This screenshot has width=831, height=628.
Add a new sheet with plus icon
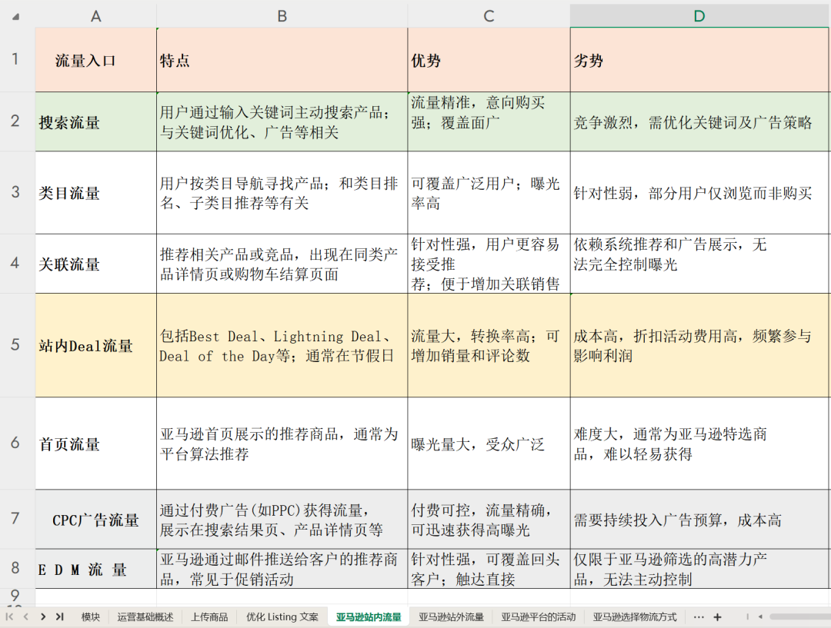717,617
